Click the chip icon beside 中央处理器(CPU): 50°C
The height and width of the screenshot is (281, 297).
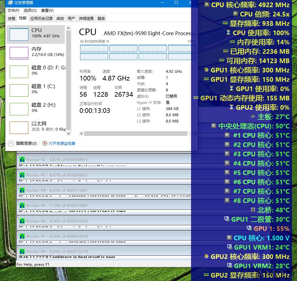click(x=214, y=126)
